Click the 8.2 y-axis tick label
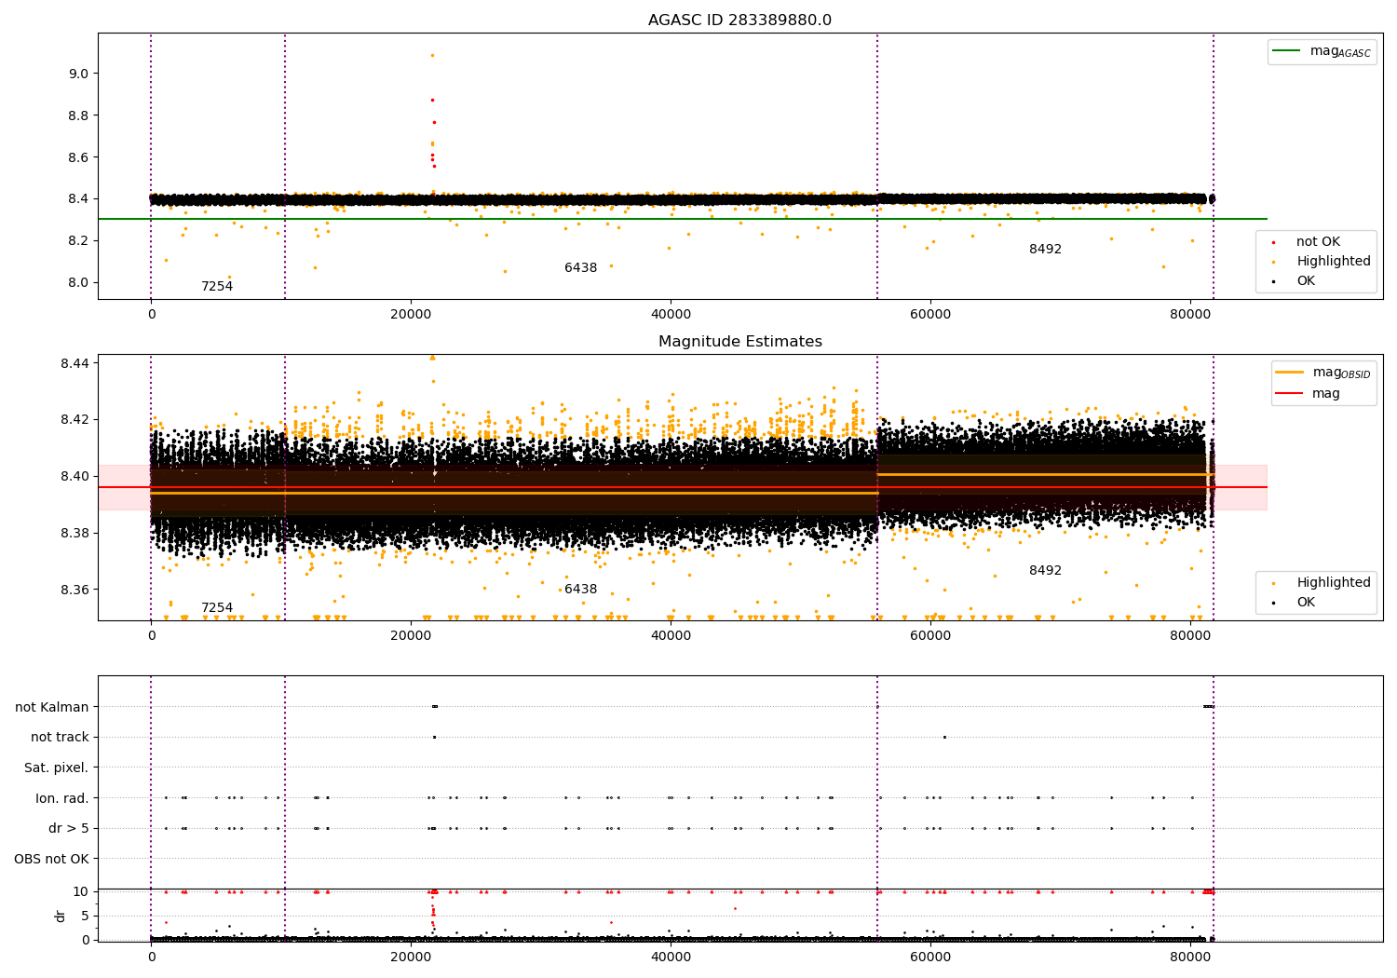 pos(78,241)
